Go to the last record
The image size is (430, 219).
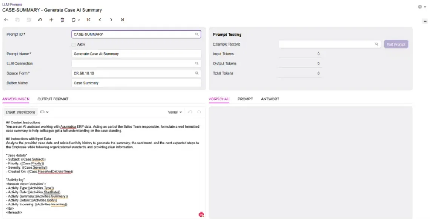click(x=122, y=20)
